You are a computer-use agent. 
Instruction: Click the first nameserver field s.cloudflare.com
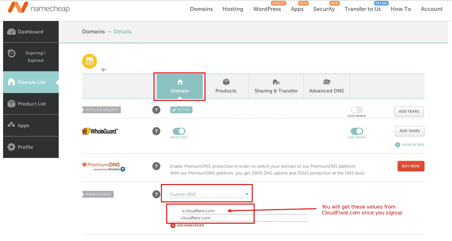(238, 211)
